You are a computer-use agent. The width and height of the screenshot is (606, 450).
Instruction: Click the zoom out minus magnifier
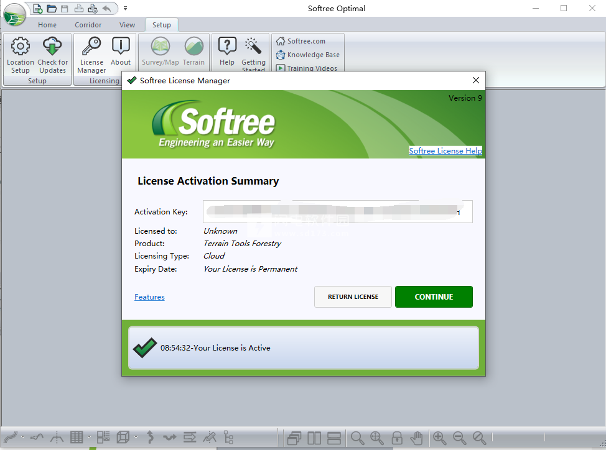point(460,438)
